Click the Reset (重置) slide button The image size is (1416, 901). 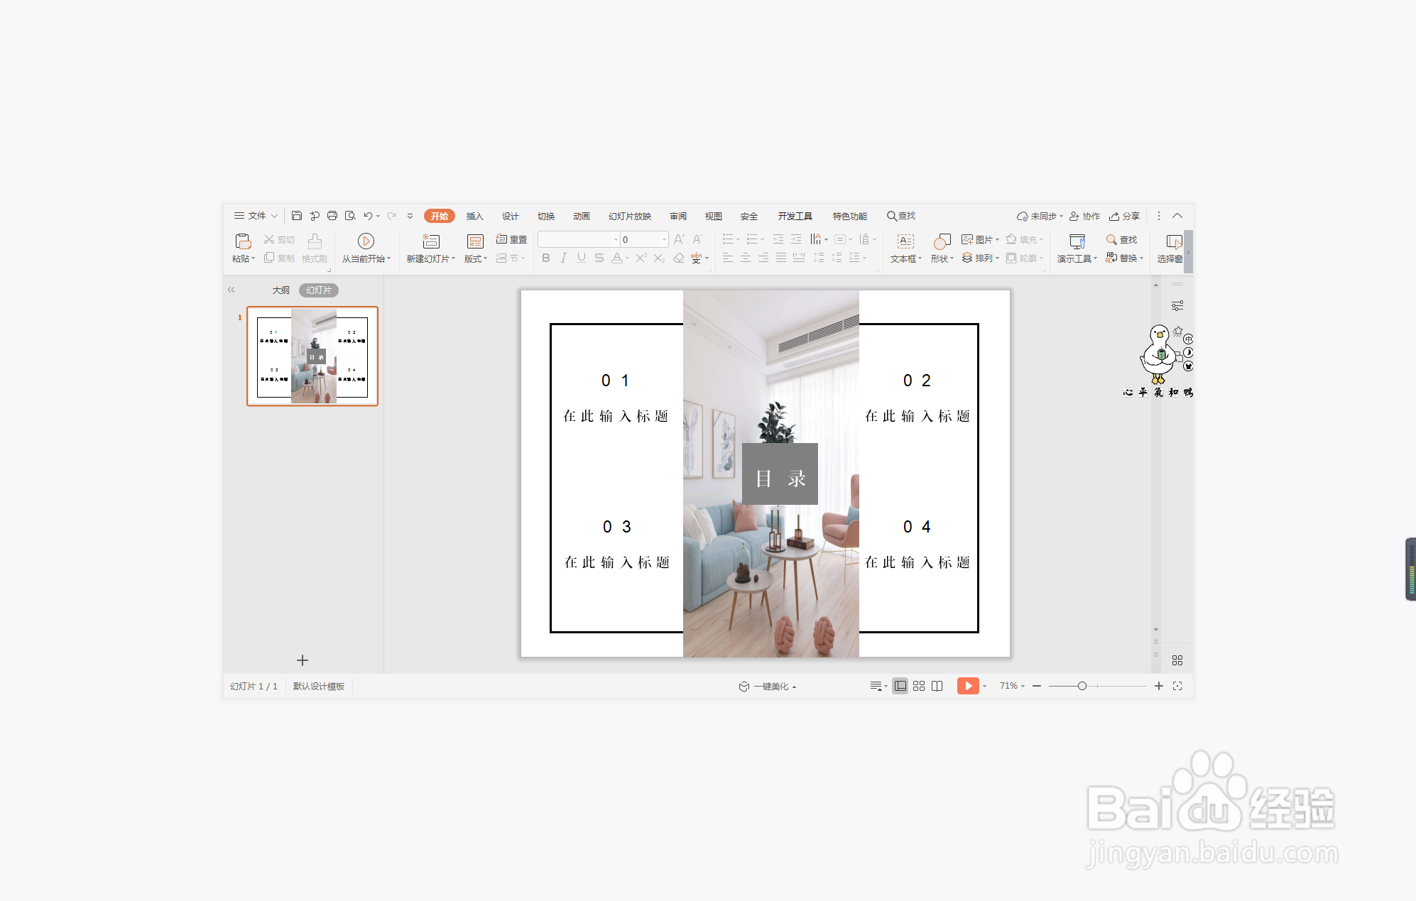(x=511, y=240)
